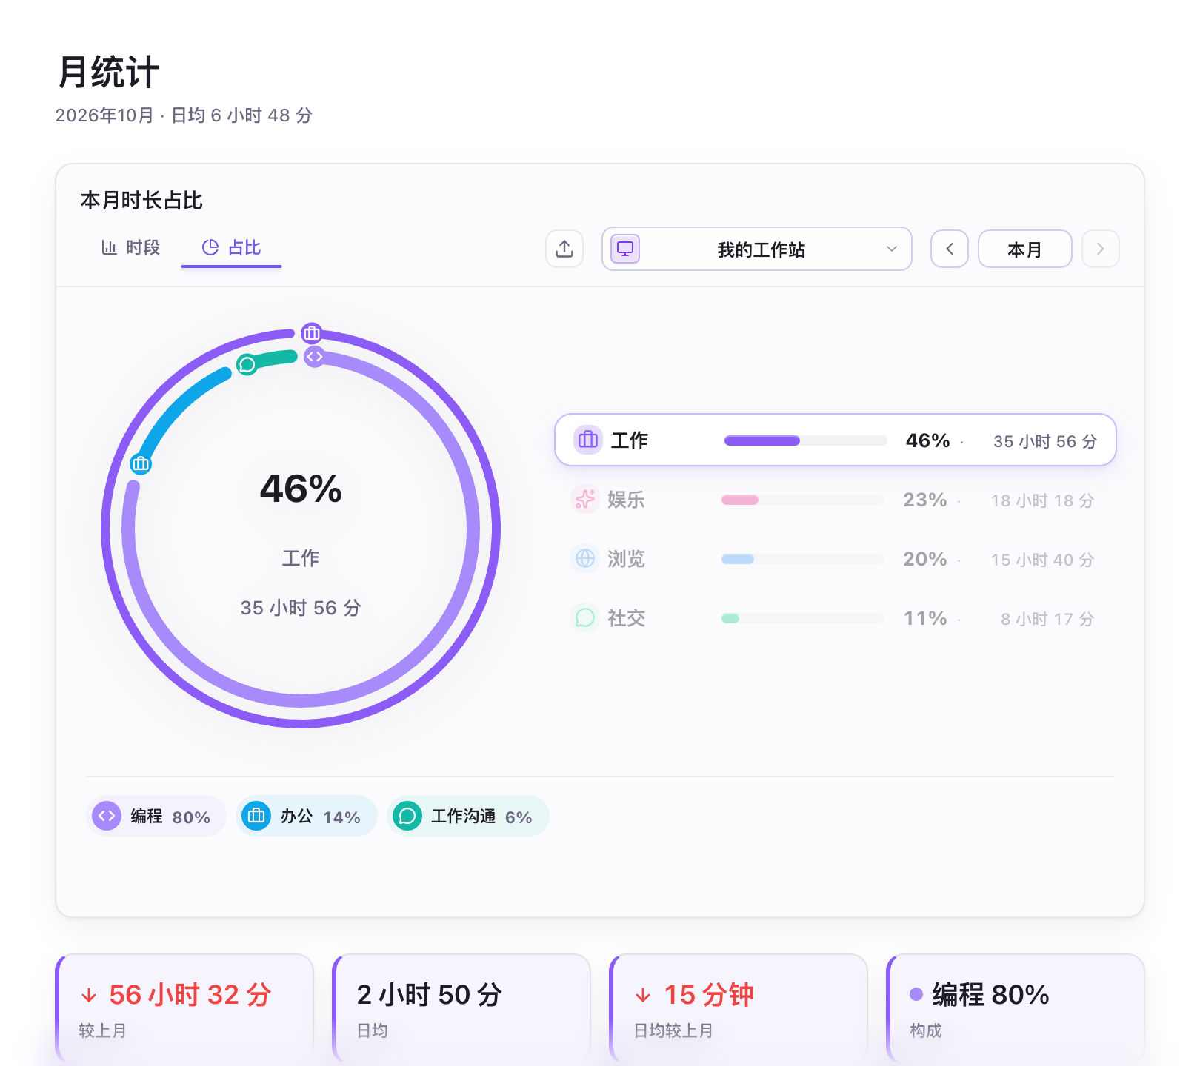Open the 日均 2 小时 50 分 card

[x=461, y=1008]
